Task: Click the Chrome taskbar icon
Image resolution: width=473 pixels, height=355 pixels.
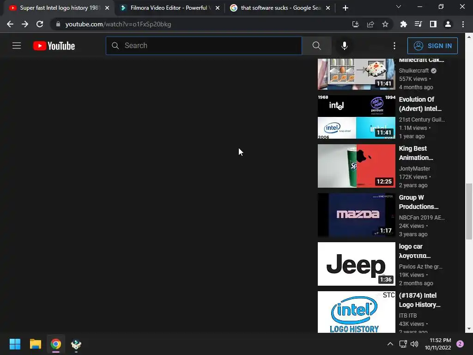Action: click(x=55, y=344)
